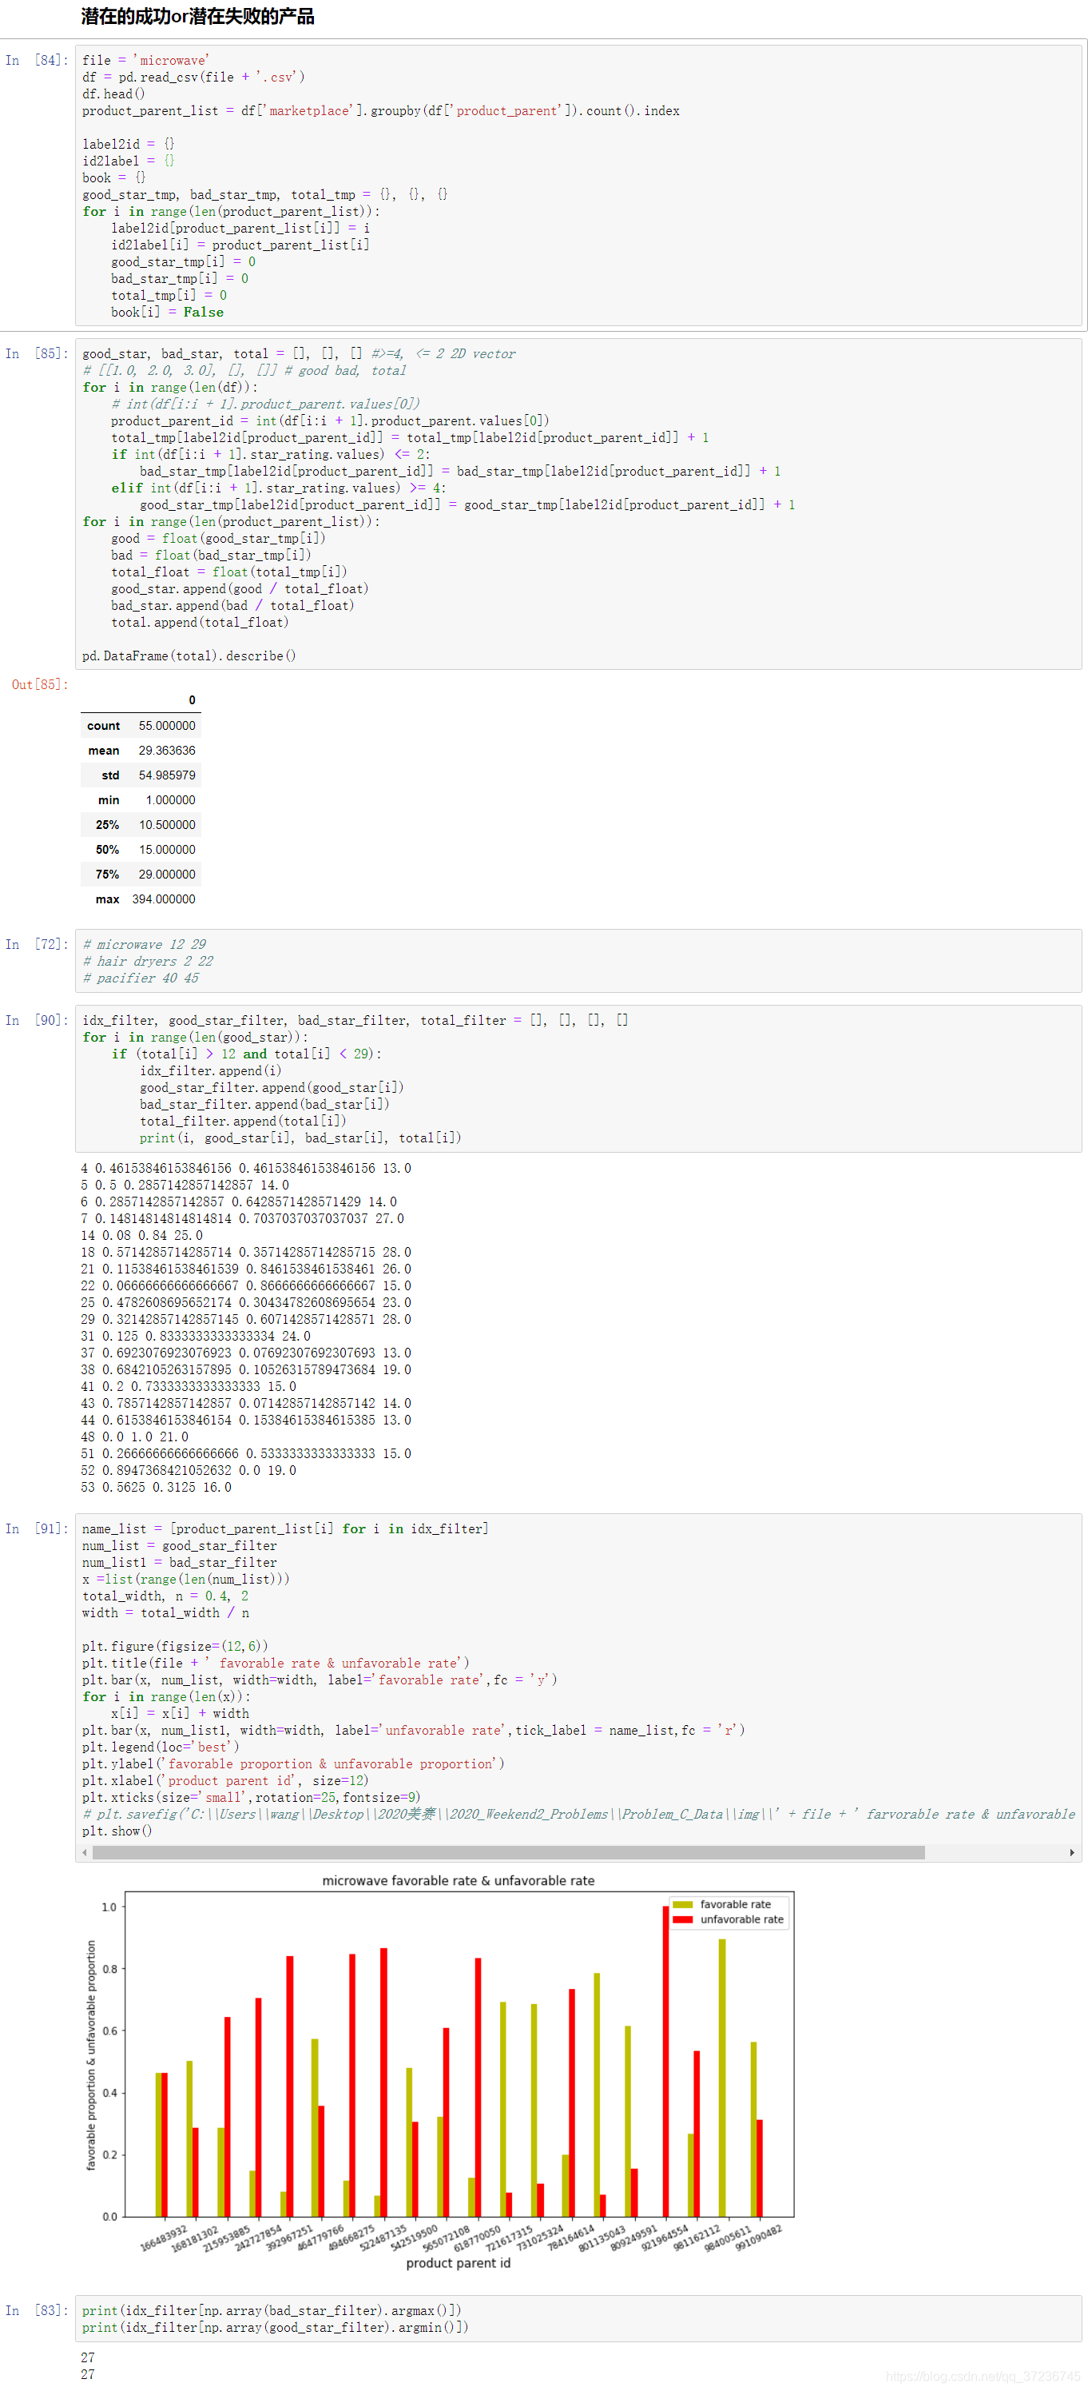1088x2391 pixels.
Task: Click the right arrow of cell 91's horizontal scrollbar
Action: pos(1072,1853)
